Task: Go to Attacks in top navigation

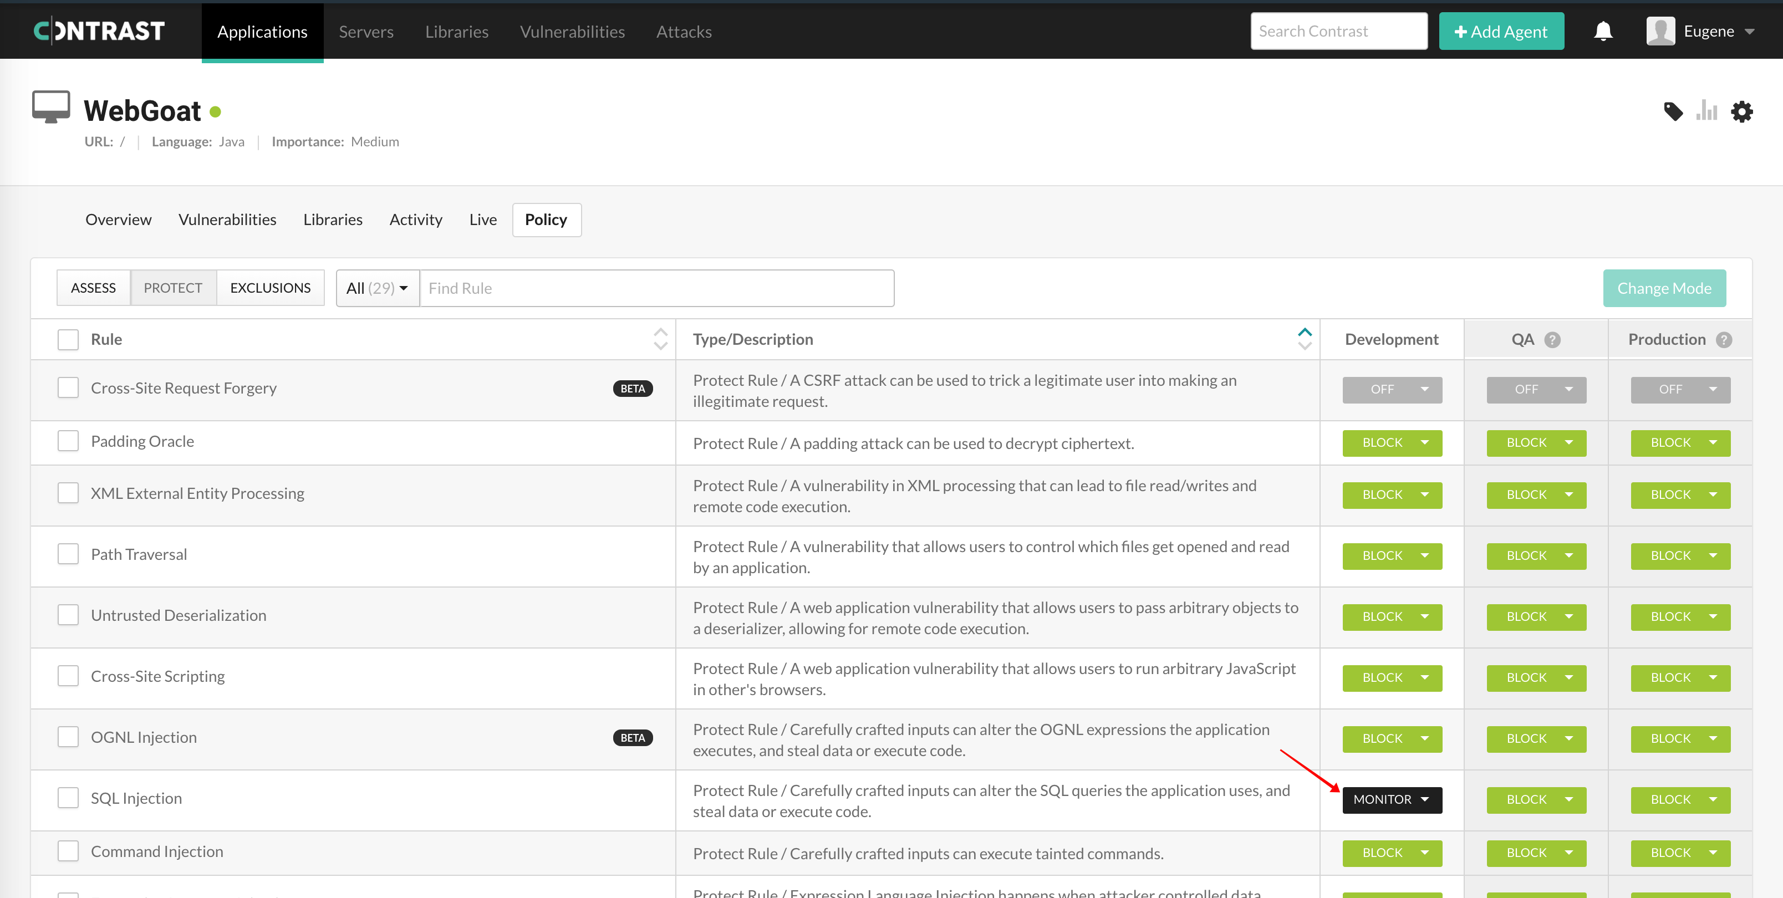Action: click(684, 32)
